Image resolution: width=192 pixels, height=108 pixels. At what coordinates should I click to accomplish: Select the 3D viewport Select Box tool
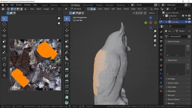pos(67,19)
